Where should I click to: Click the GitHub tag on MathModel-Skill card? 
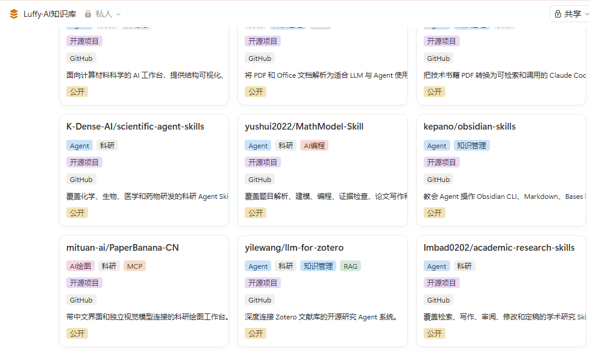pos(260,180)
